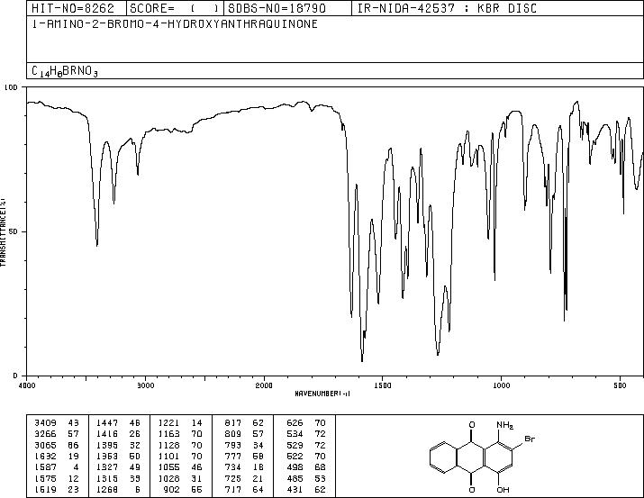The width and height of the screenshot is (644, 498).
Task: Click transmittance value 6 beside 1268
Action: point(138,490)
